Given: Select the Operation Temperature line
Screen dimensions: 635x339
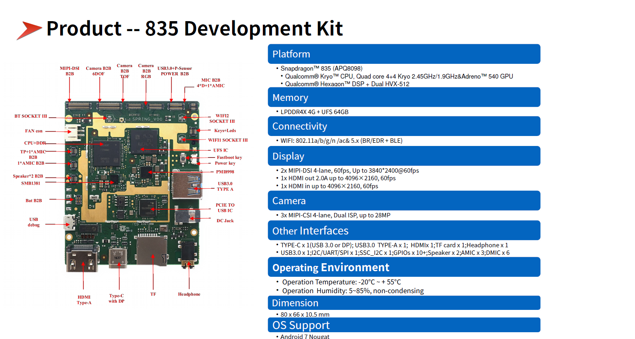Looking at the screenshot, I should tap(341, 282).
